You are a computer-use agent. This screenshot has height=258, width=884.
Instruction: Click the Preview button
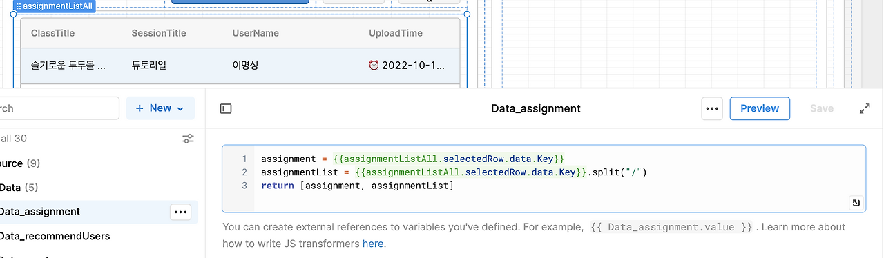tap(760, 108)
